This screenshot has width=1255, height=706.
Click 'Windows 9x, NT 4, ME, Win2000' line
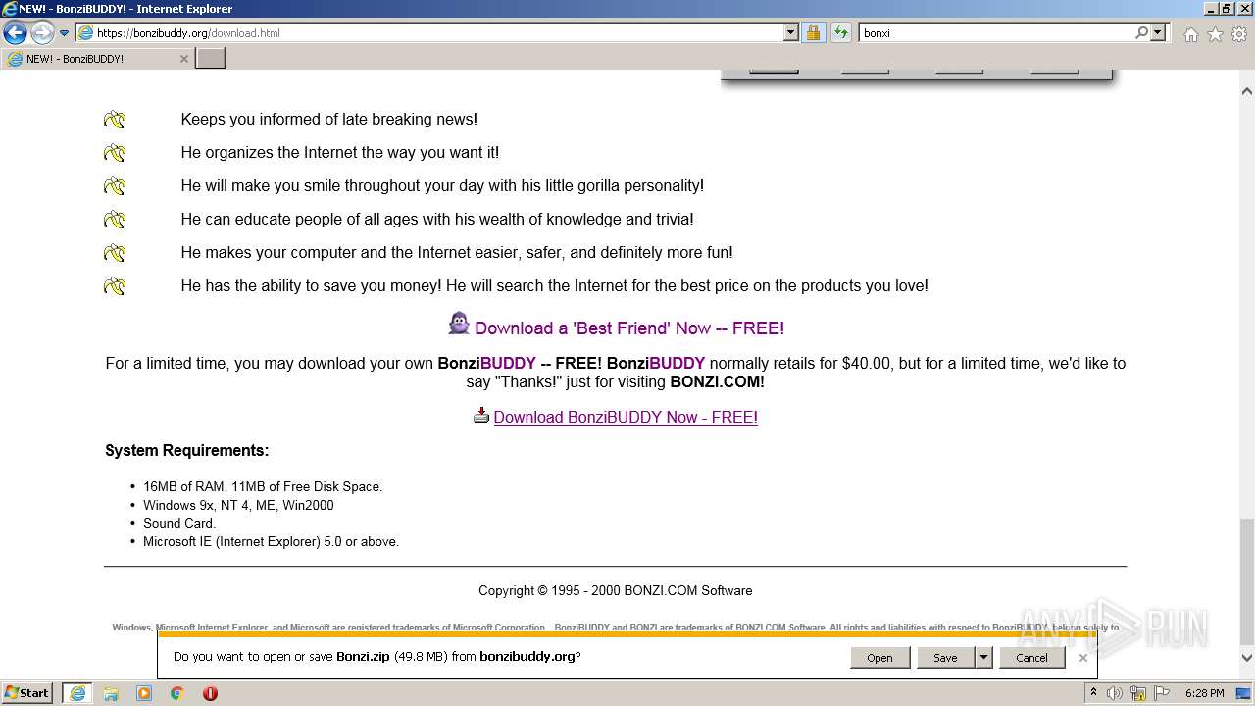pos(238,505)
